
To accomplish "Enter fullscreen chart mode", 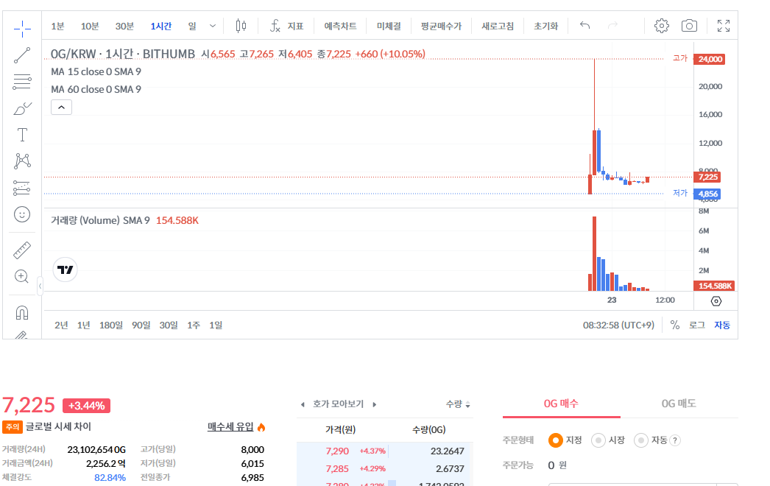I will click(x=724, y=26).
